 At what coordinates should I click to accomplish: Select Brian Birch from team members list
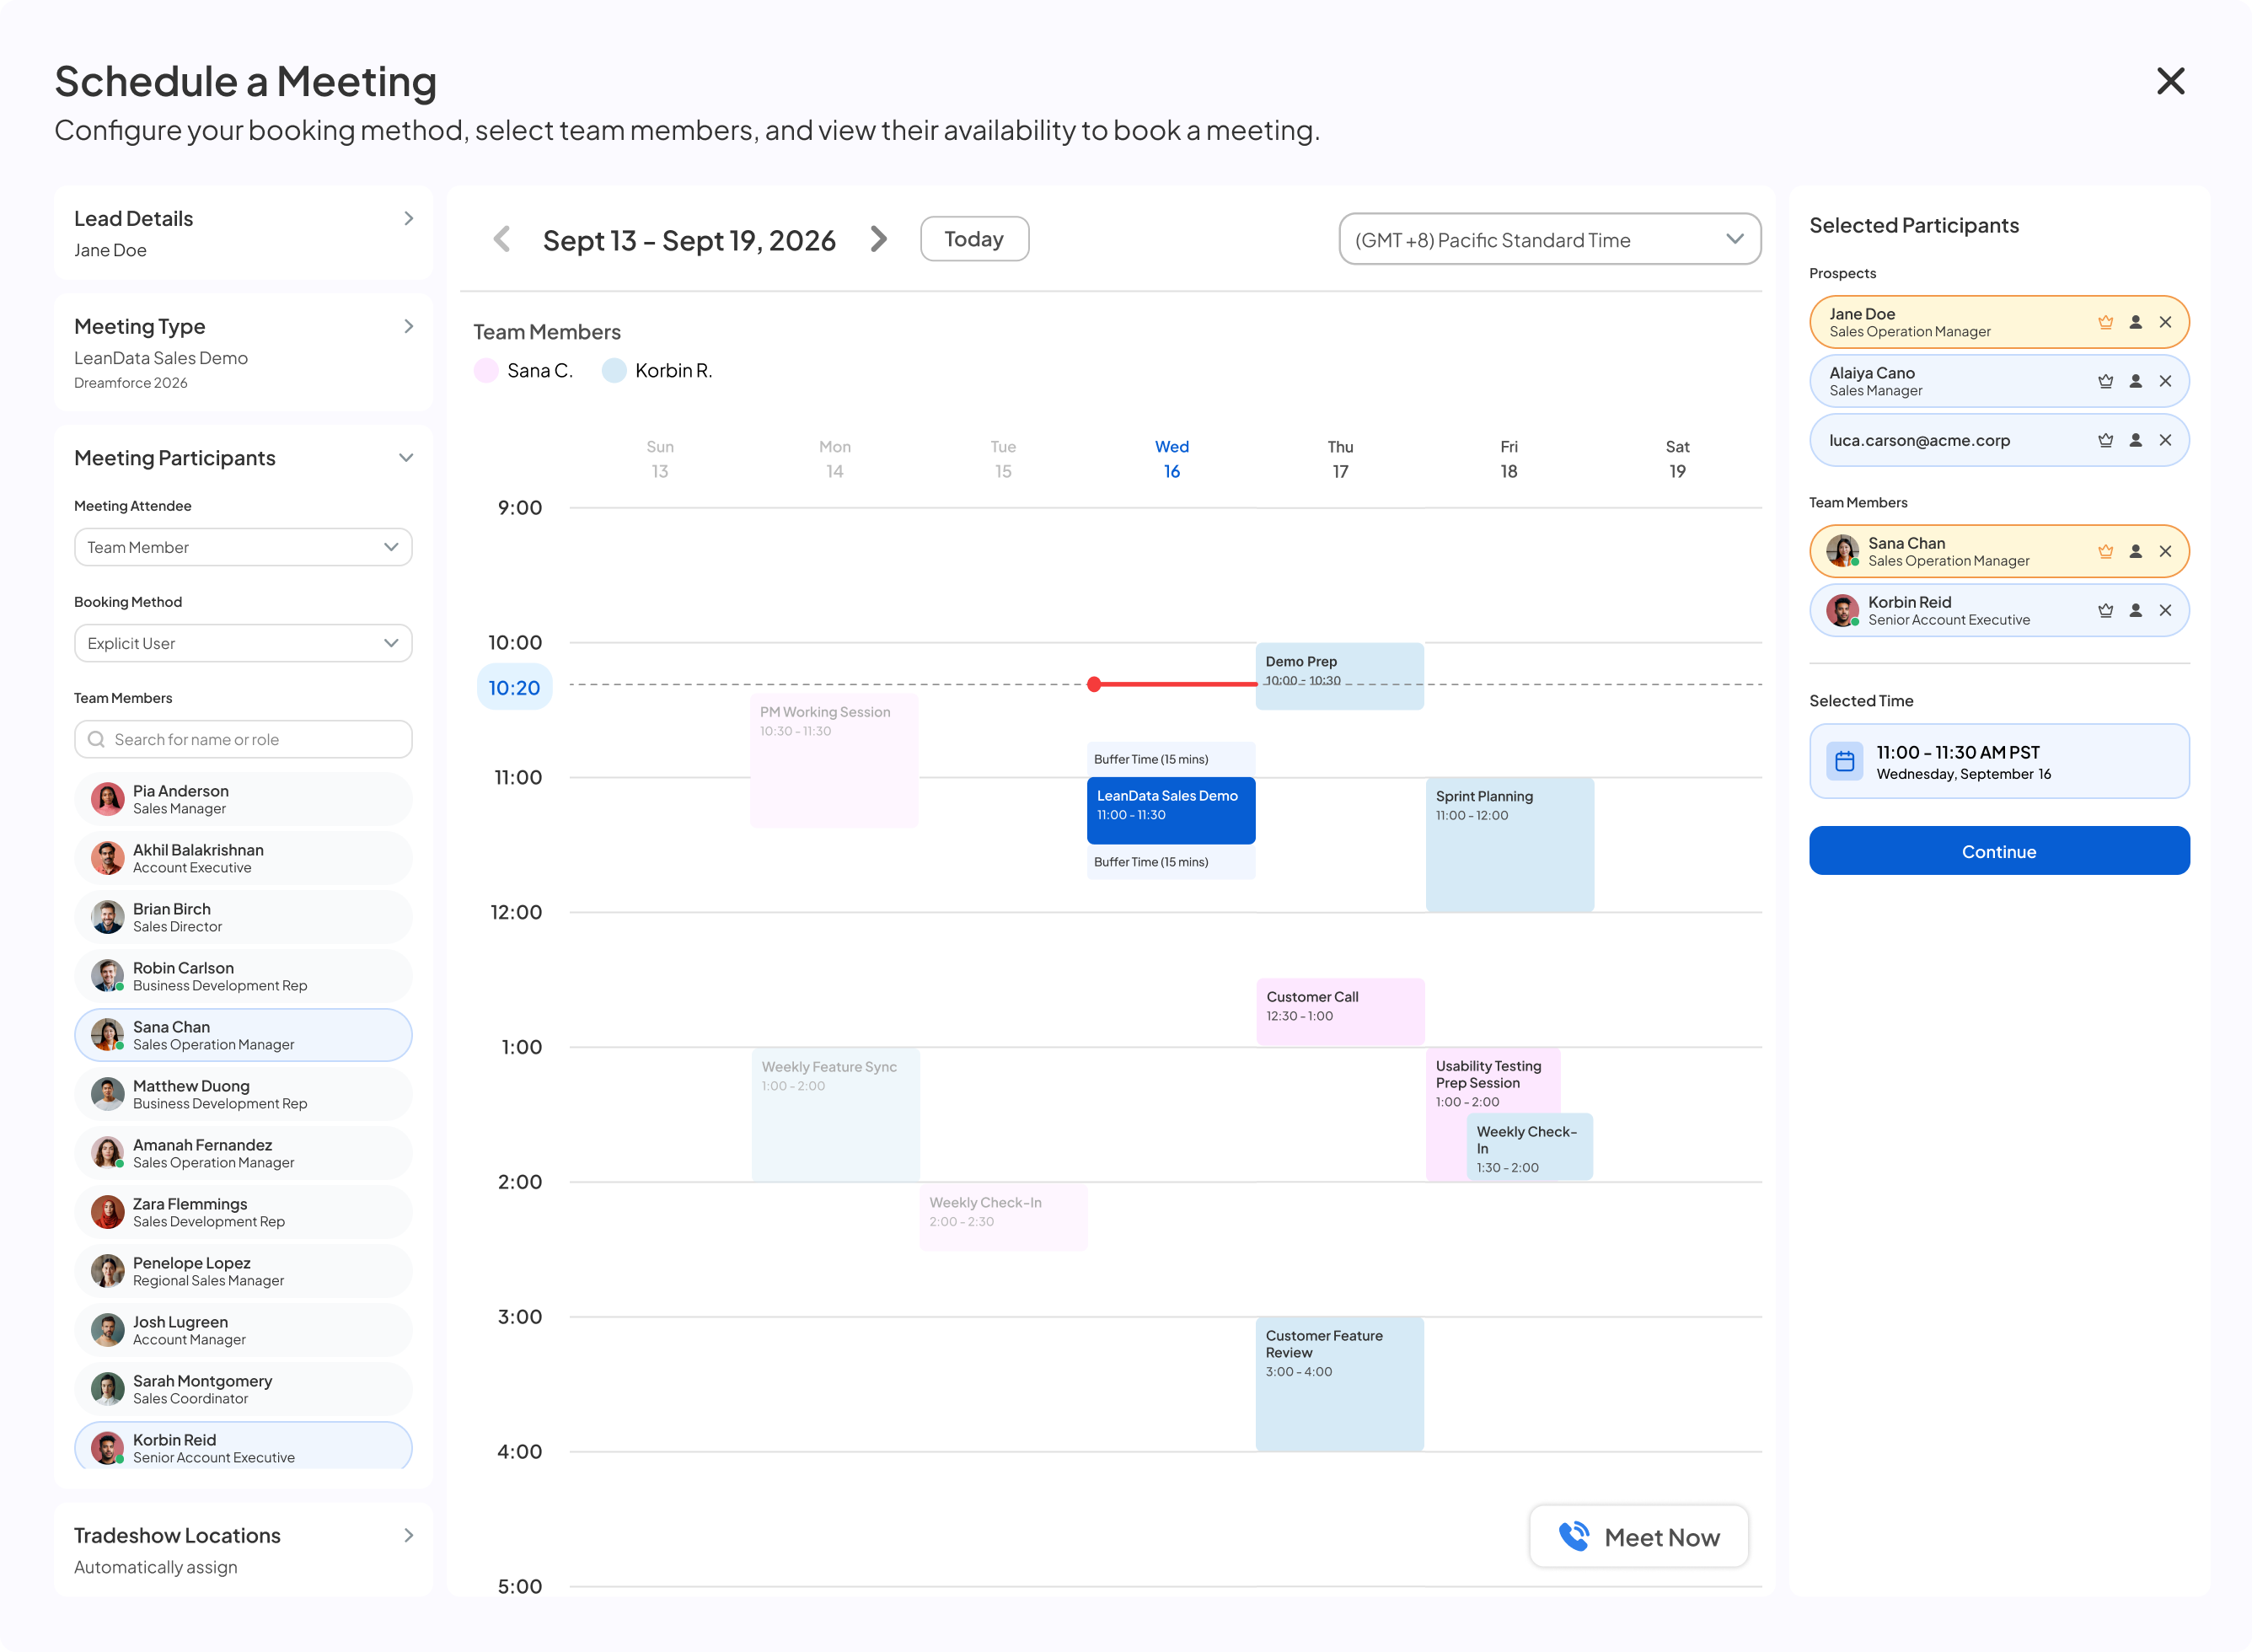click(243, 917)
